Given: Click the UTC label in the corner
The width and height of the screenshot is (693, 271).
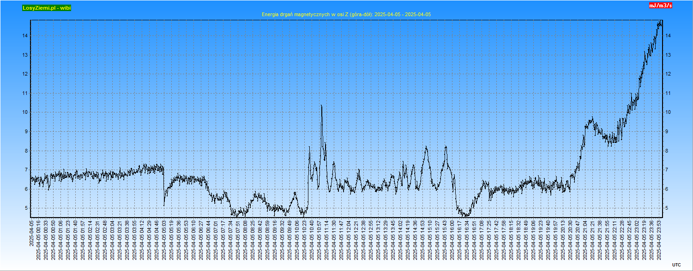Looking at the screenshot, I should (x=676, y=265).
